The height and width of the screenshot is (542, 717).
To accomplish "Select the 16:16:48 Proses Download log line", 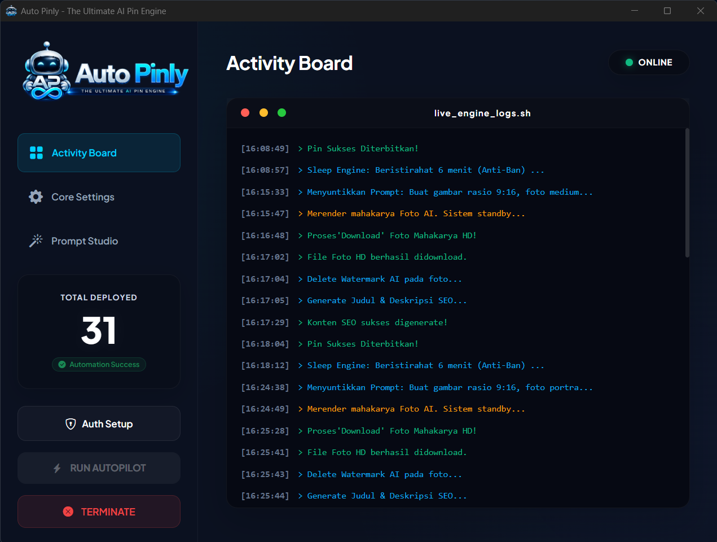I will (359, 235).
